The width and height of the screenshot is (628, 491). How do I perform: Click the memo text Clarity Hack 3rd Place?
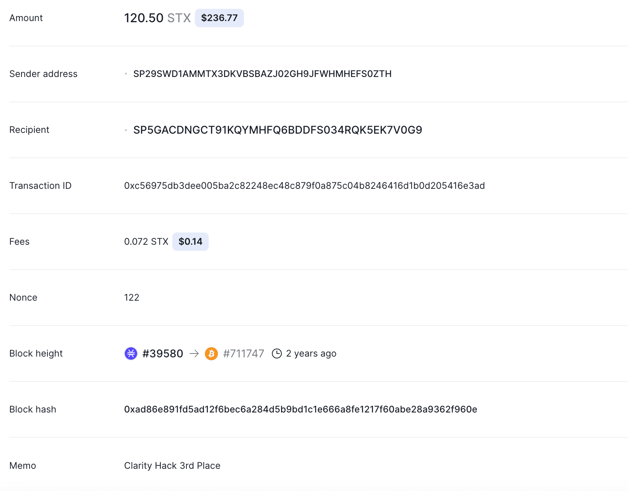pyautogui.click(x=172, y=466)
